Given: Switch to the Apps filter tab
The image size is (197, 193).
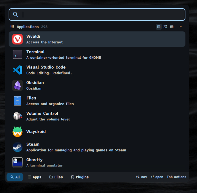Looking at the screenshot, I should click(34, 177).
